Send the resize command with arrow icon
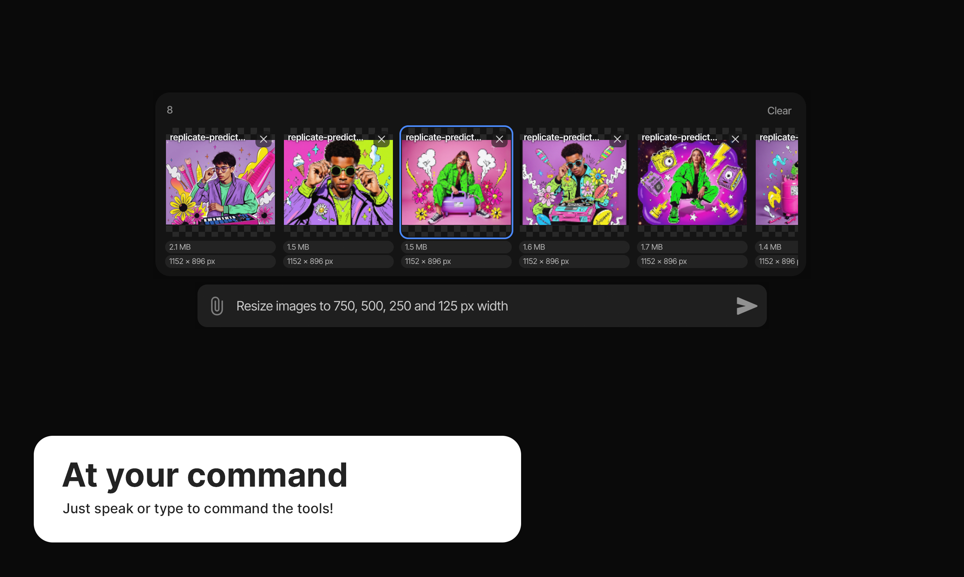This screenshot has width=964, height=577. [x=747, y=306]
